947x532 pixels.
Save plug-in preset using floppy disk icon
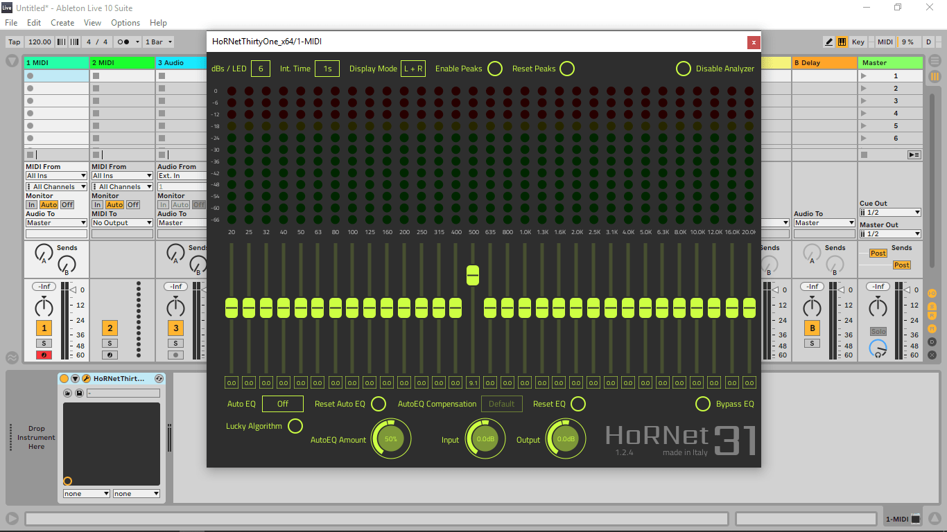[79, 393]
